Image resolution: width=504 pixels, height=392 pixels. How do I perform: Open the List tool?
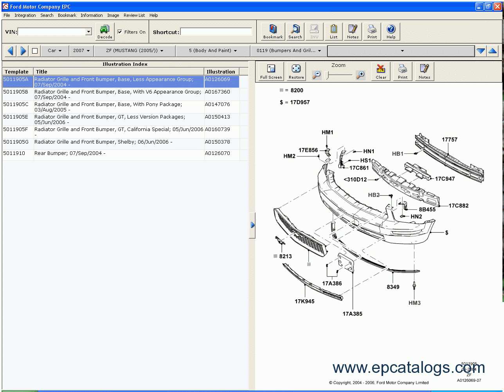pyautogui.click(x=333, y=31)
